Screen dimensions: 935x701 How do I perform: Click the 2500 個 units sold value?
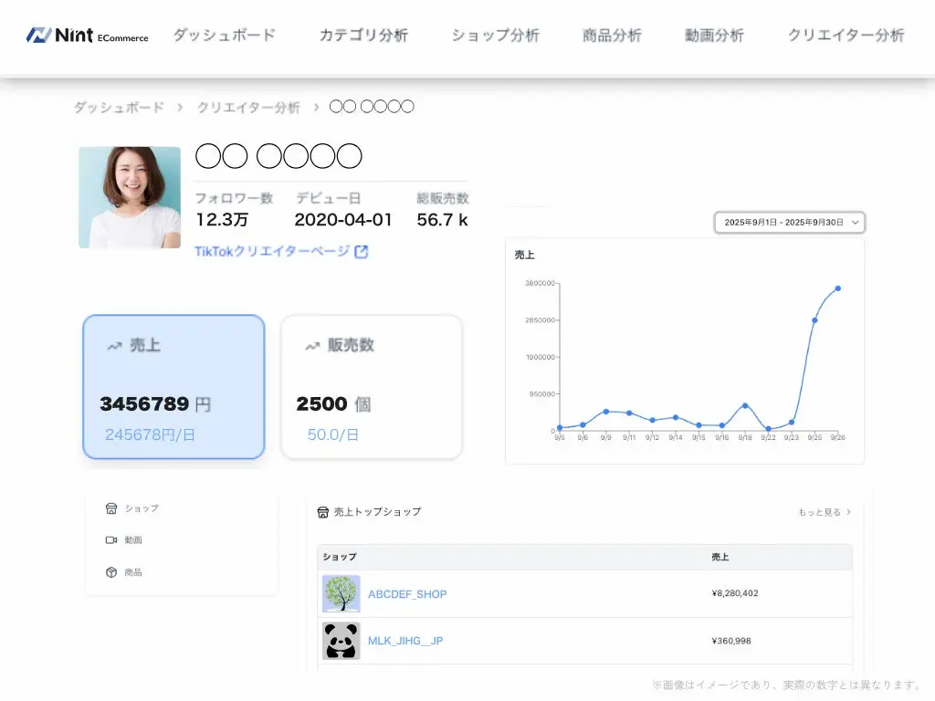point(333,404)
